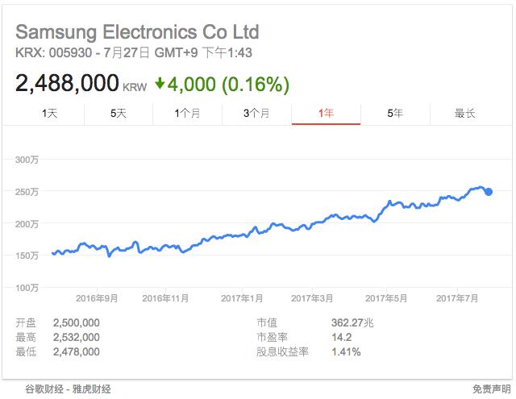Click the 市值 362.27兆 value

click(x=352, y=322)
